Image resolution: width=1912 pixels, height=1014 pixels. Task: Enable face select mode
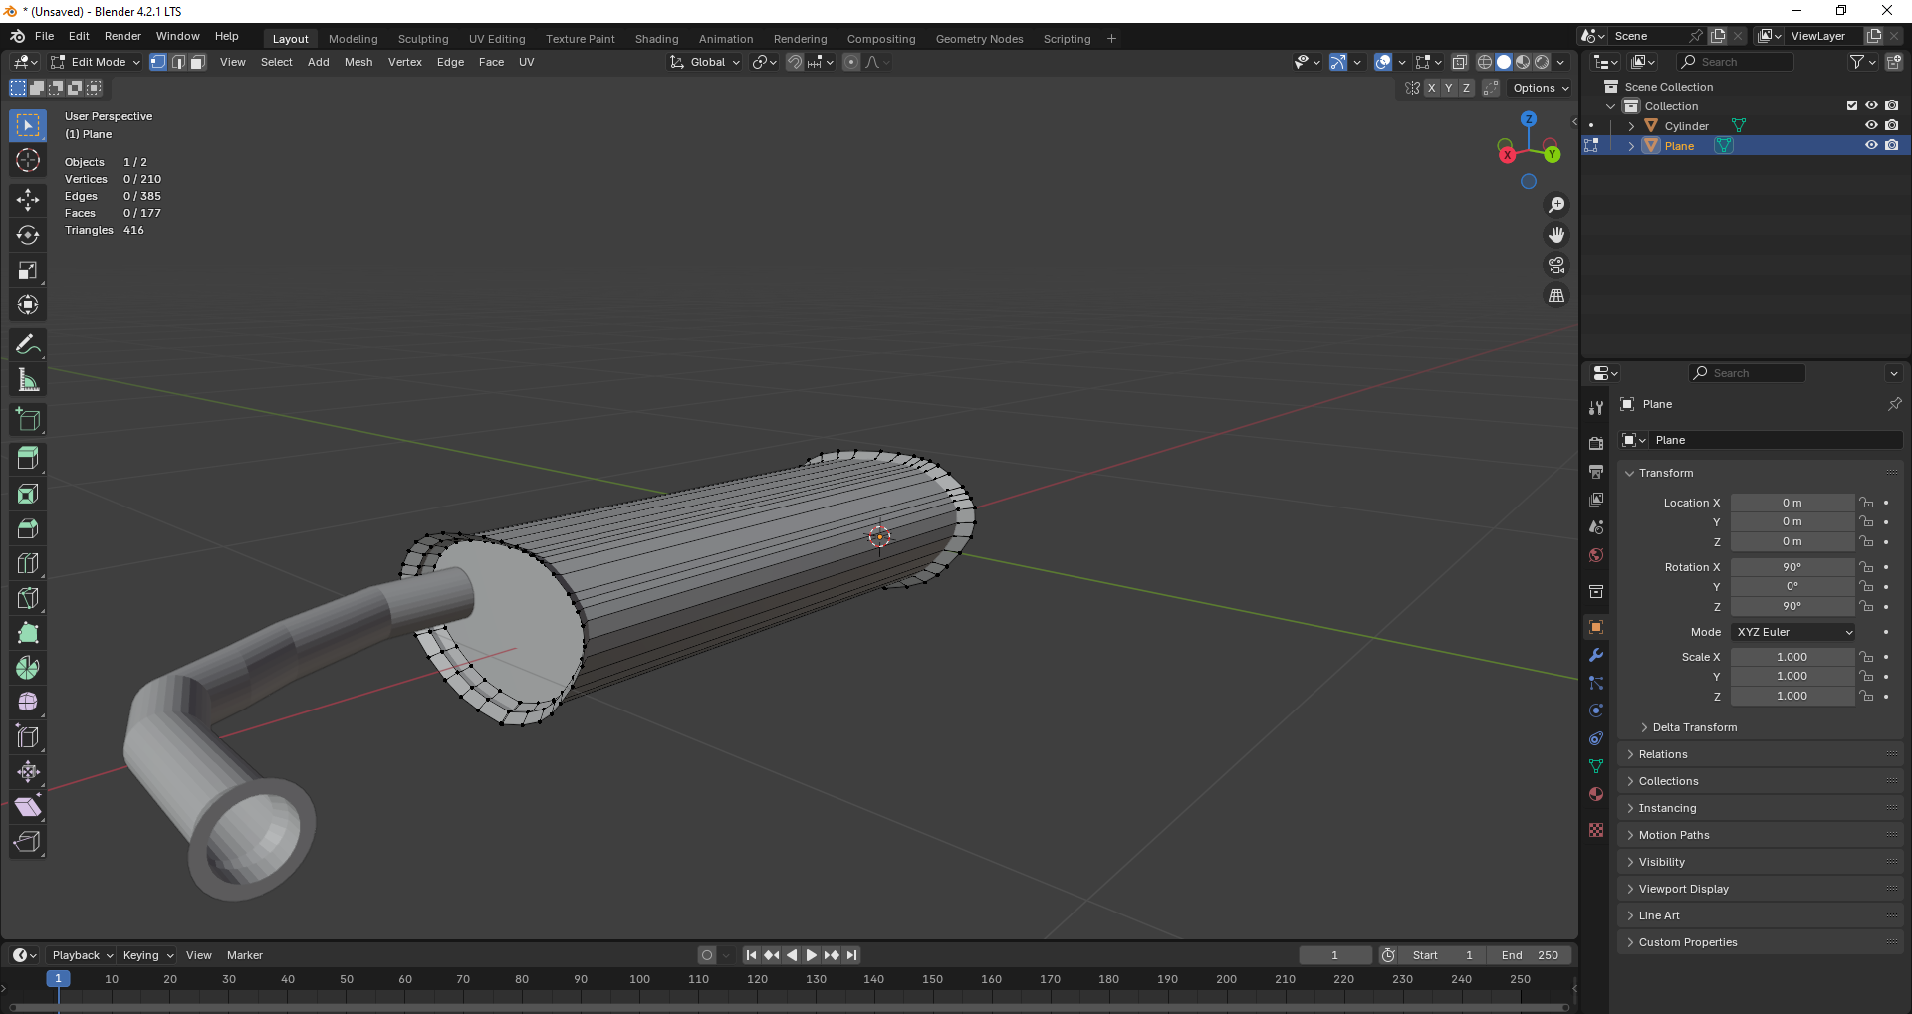pyautogui.click(x=198, y=62)
